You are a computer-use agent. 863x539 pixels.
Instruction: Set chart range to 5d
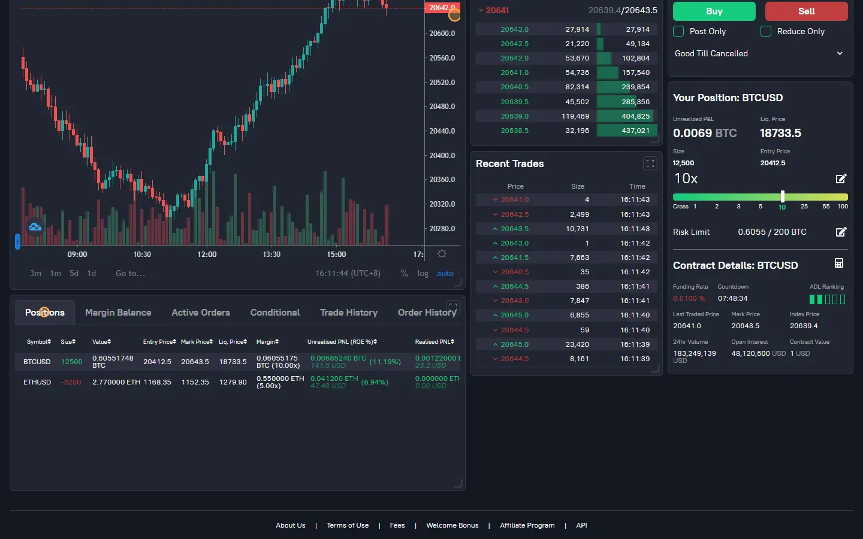coord(74,273)
